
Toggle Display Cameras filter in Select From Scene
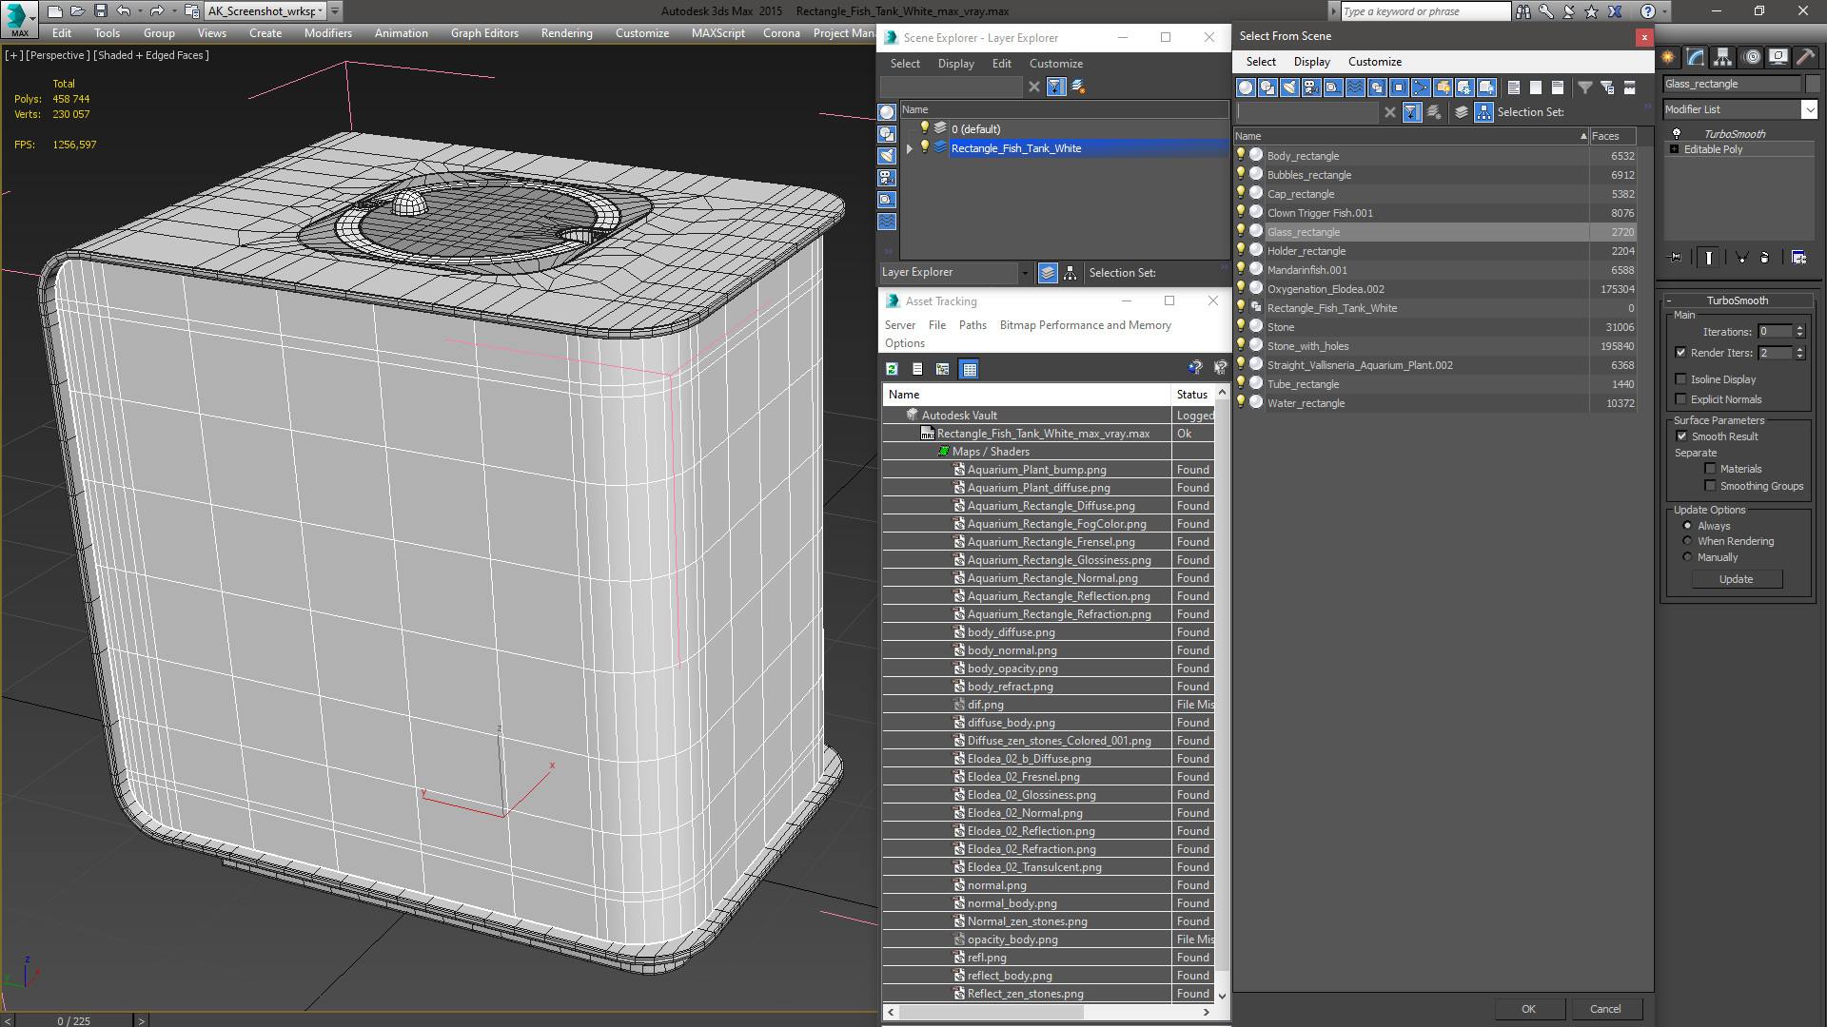1311,87
